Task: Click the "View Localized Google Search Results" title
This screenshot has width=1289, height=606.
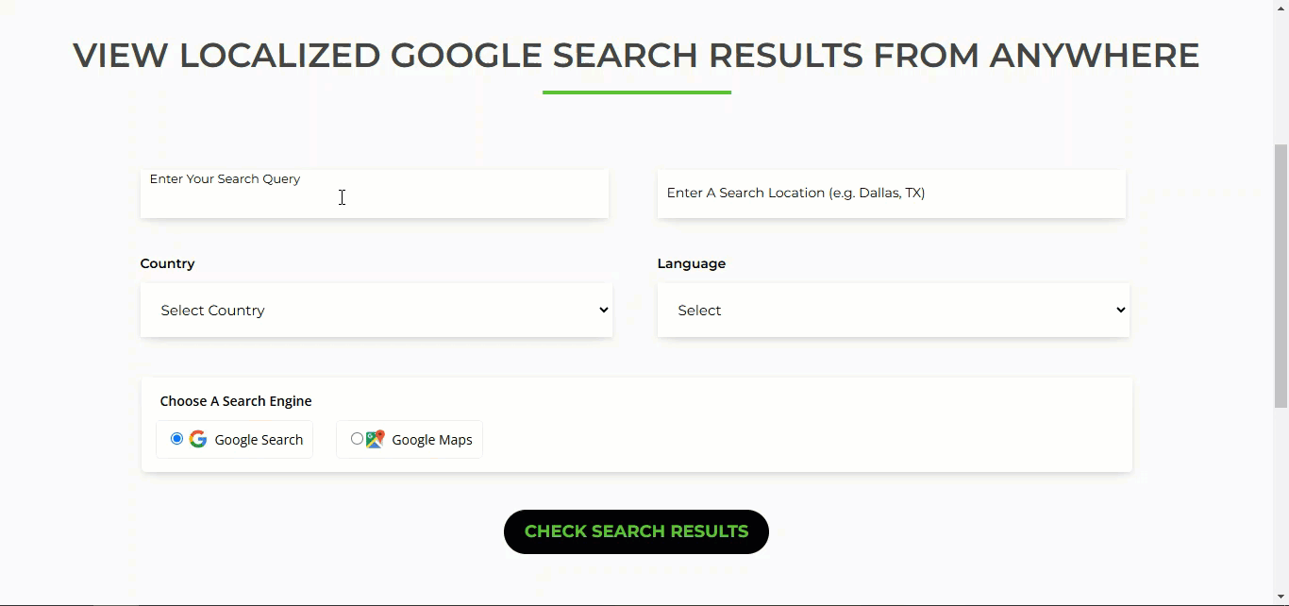Action: click(x=636, y=56)
